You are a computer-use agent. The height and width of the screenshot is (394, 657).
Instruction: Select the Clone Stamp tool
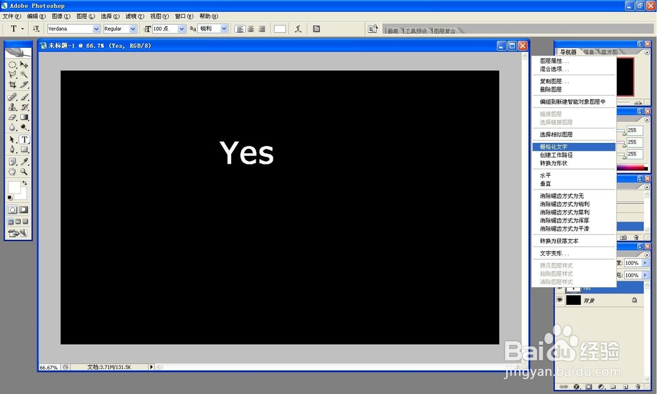pyautogui.click(x=12, y=107)
